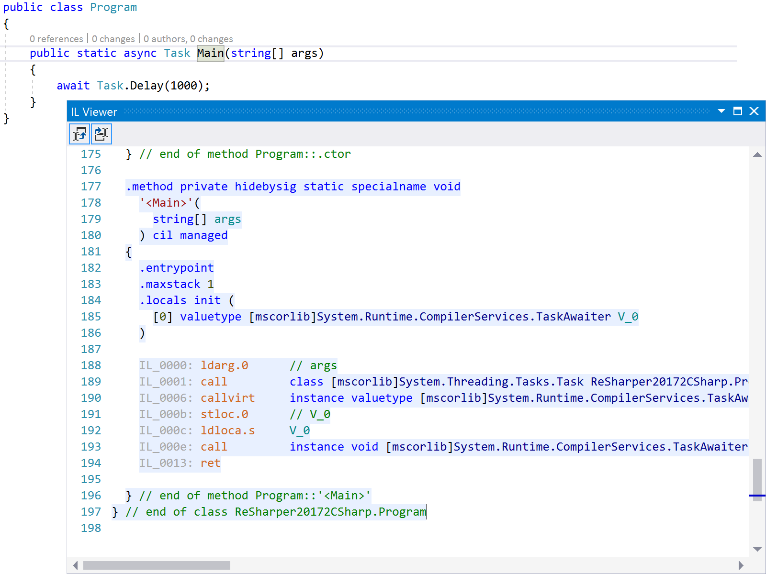
Task: Click horizontal scrollbar right arrow in IL Viewer
Action: 741,565
